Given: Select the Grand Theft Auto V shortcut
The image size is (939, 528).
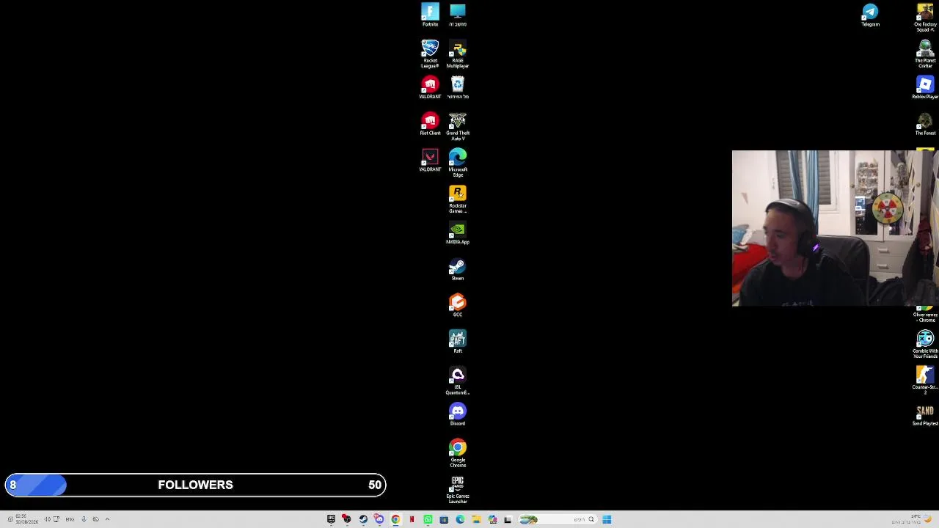Looking at the screenshot, I should (458, 127).
